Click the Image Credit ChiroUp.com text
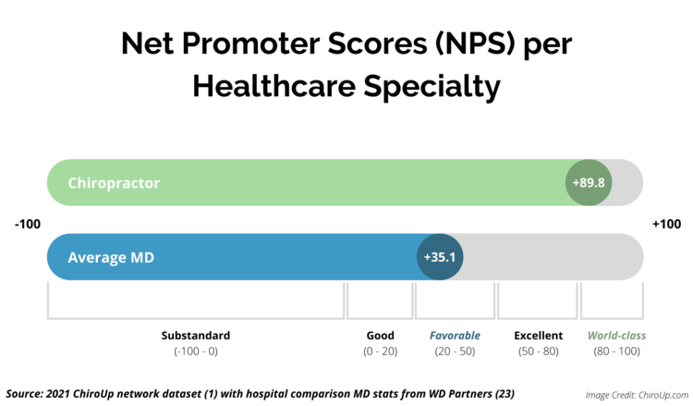 tap(637, 395)
